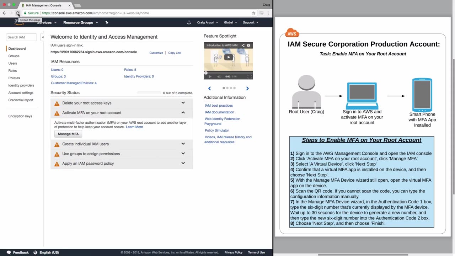The width and height of the screenshot is (455, 256).
Task: Click the warning icon beside Activate MFA on your root account
Action: [x=57, y=113]
